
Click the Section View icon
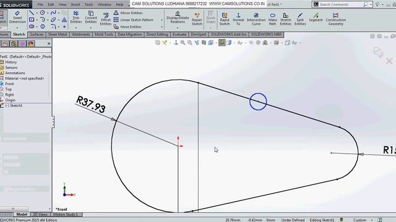click(204, 43)
